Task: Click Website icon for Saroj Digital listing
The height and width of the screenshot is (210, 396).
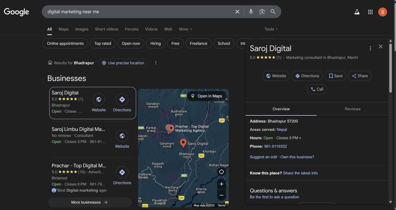Action: tap(99, 100)
